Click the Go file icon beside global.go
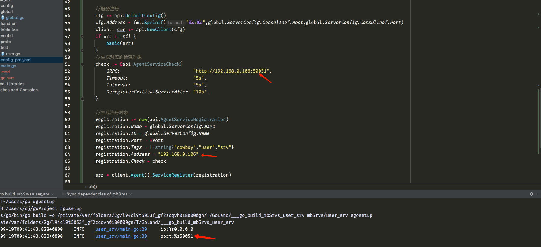Viewport: 541px width, 247px height. (3, 17)
